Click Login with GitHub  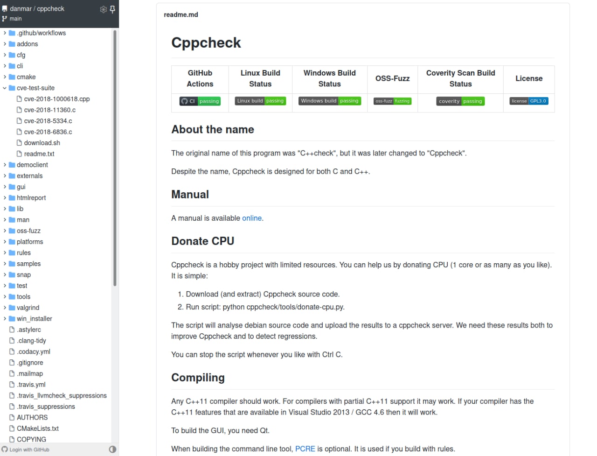point(29,449)
